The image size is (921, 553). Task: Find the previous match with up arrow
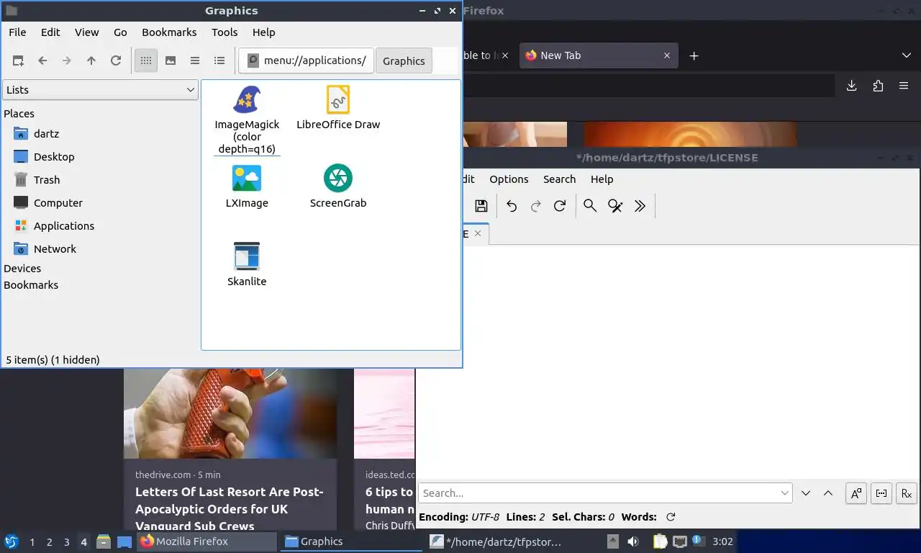click(x=828, y=493)
